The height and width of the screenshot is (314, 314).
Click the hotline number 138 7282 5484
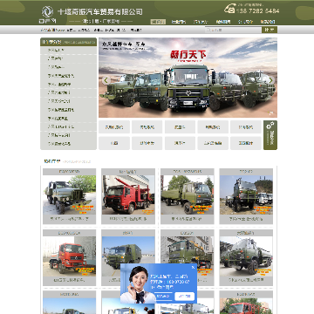[x=258, y=11]
